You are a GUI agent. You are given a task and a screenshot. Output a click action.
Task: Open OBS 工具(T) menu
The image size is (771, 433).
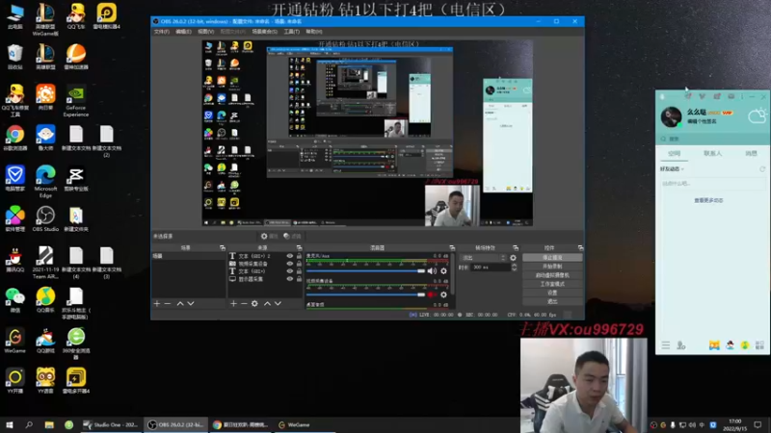tap(292, 32)
